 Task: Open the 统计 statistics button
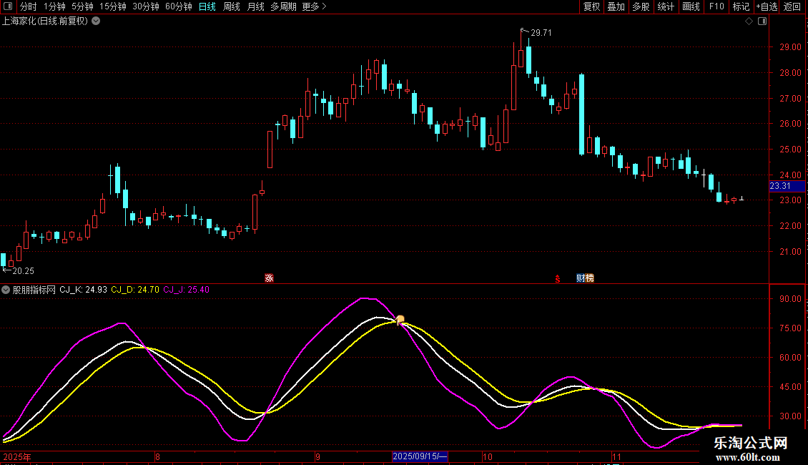coord(666,6)
